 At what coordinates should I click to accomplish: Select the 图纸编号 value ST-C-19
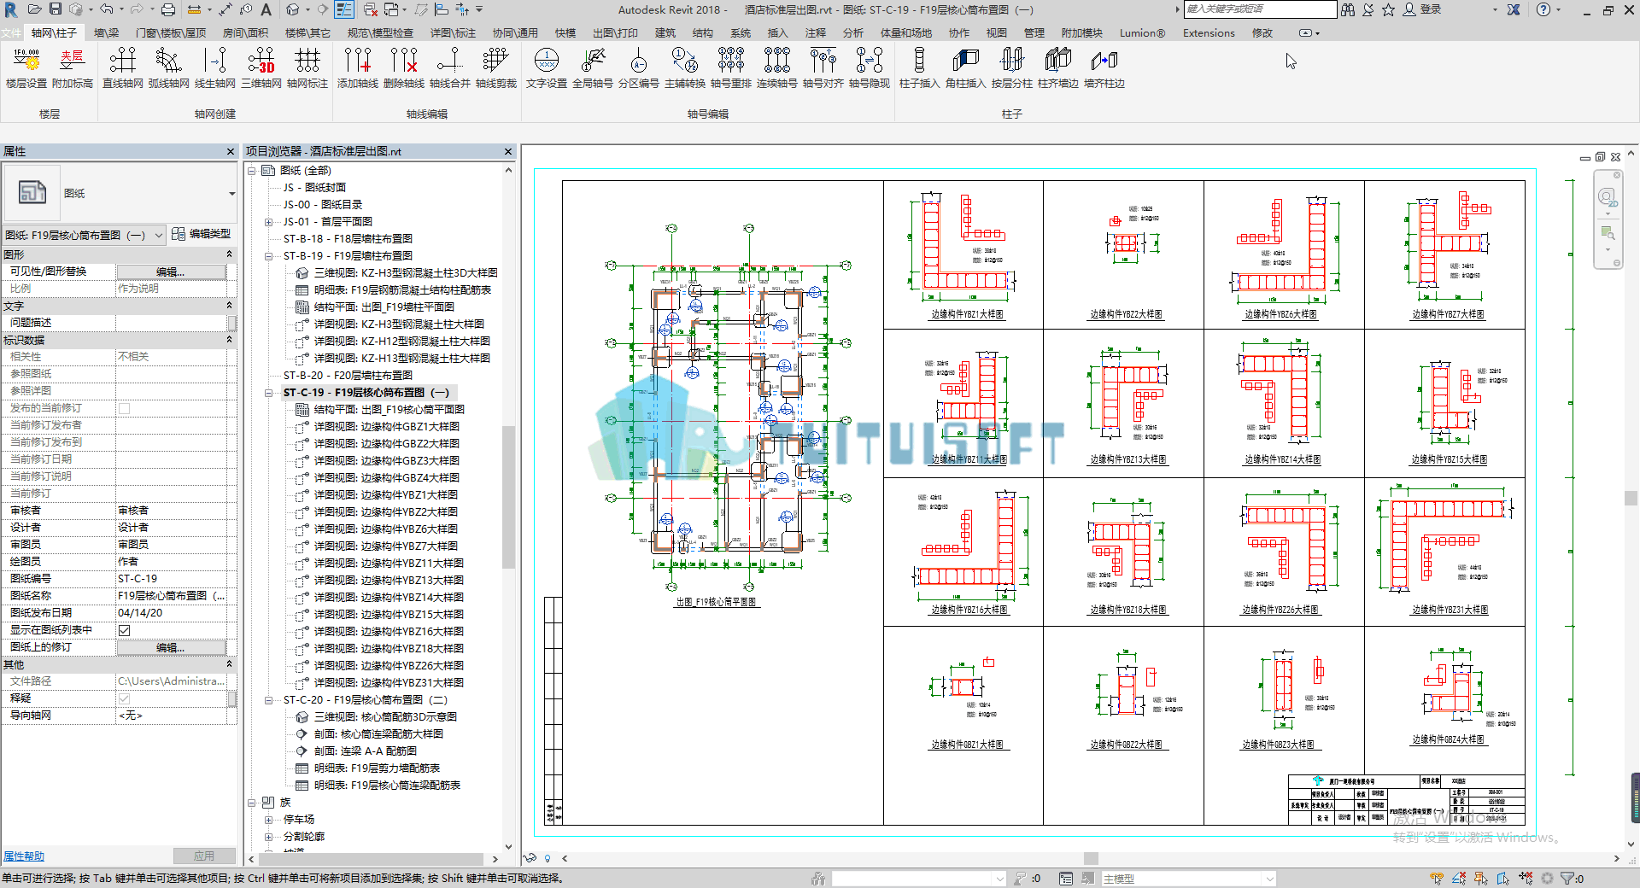pyautogui.click(x=171, y=579)
